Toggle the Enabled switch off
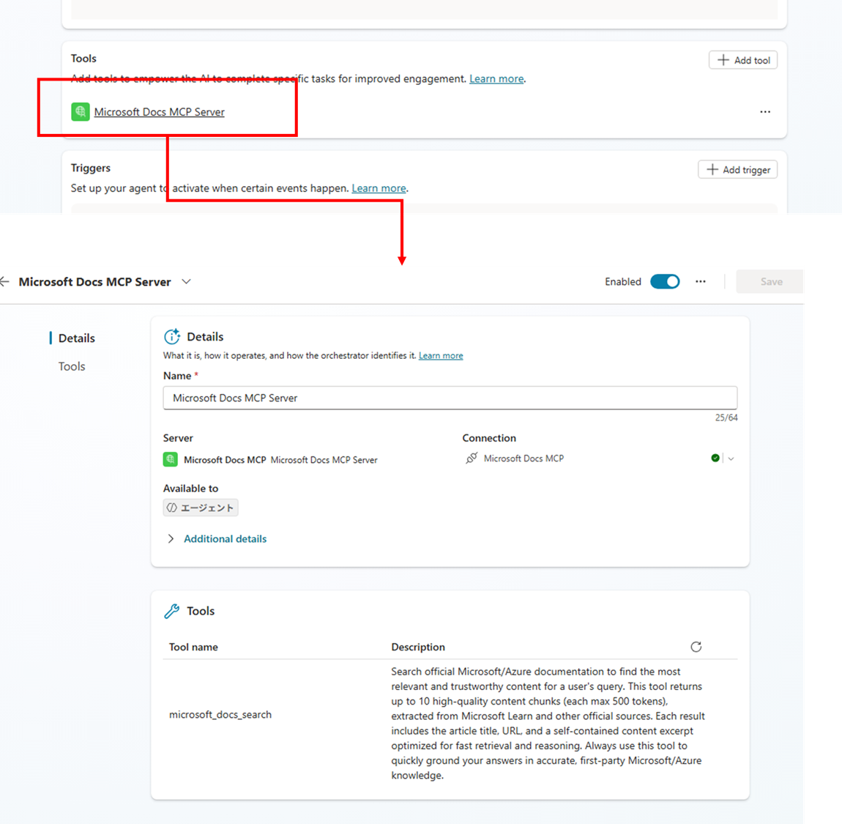 665,281
